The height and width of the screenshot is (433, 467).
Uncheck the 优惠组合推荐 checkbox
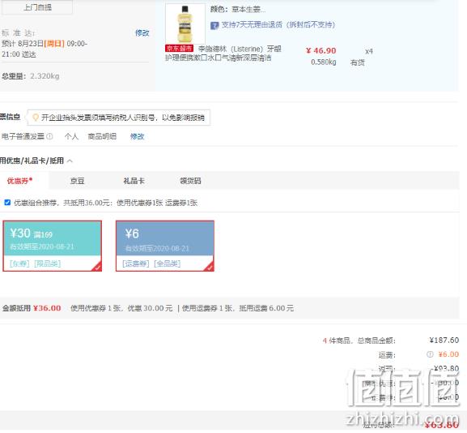pyautogui.click(x=7, y=203)
